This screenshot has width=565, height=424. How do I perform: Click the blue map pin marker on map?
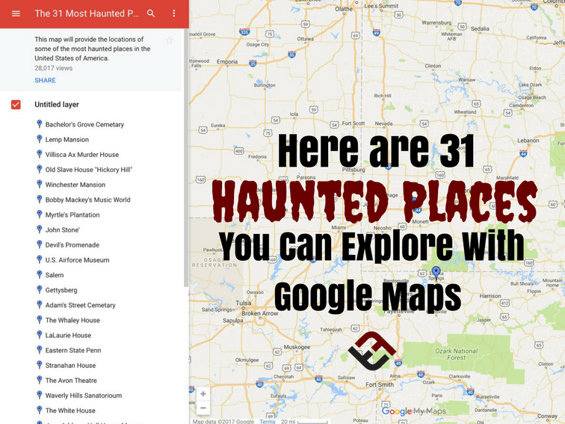click(436, 271)
